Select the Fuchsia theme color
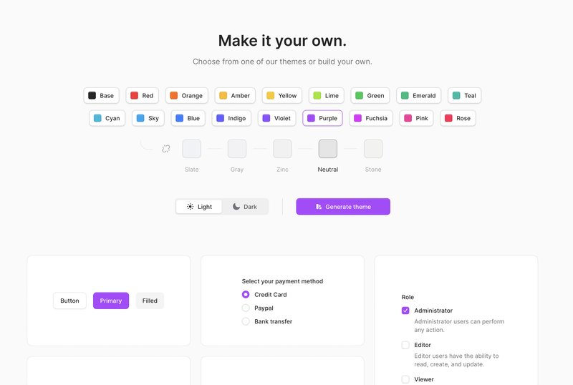The image size is (573, 385). [371, 118]
